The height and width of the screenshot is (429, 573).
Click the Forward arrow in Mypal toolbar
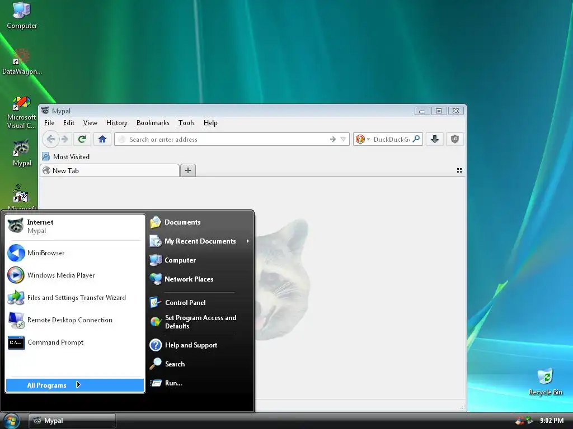tap(65, 139)
